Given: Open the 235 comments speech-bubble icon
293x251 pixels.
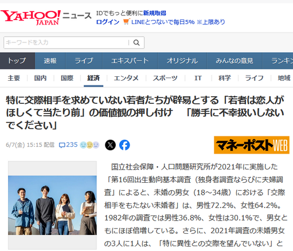Looking at the screenshot, I should pyautogui.click(x=62, y=145).
